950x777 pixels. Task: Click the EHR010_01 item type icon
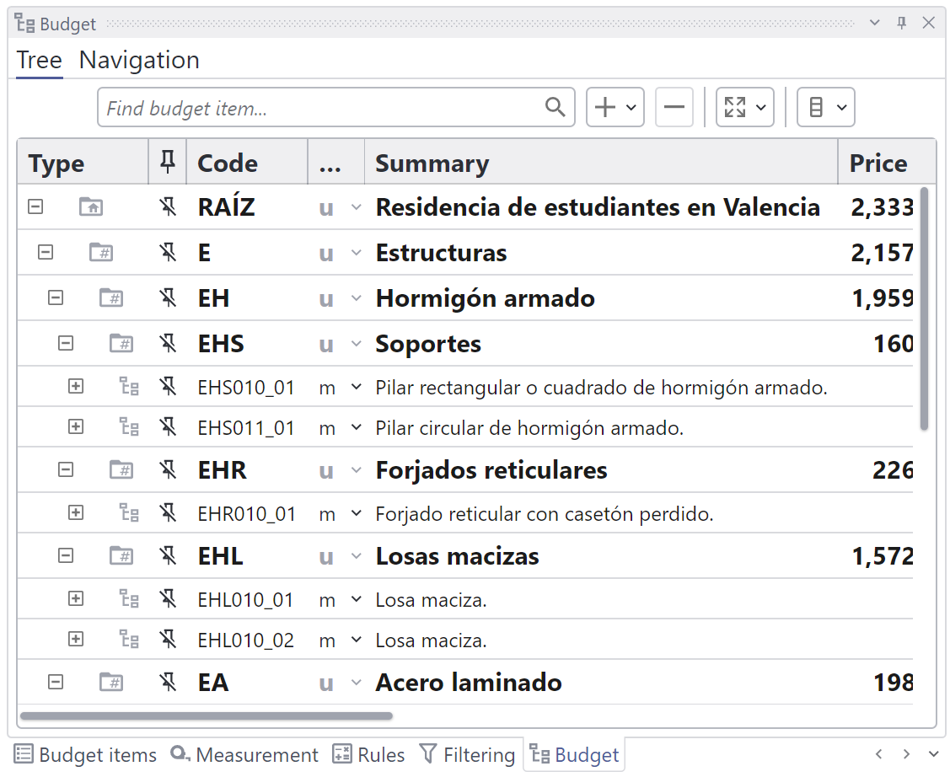click(x=129, y=513)
